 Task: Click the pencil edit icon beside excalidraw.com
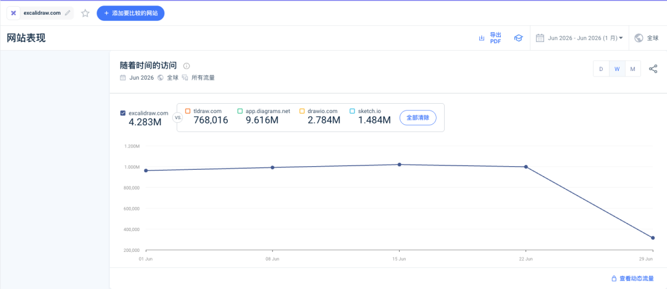(x=67, y=13)
